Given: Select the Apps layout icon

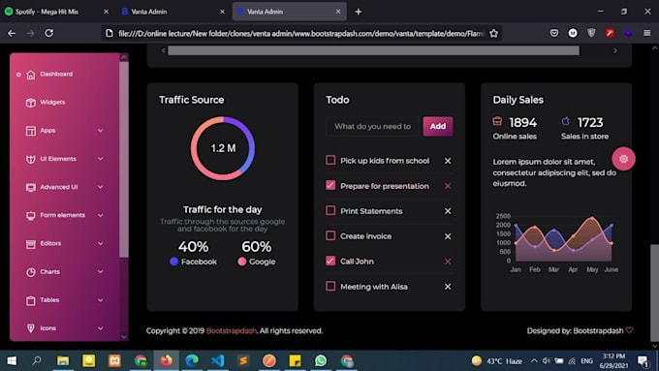Looking at the screenshot, I should [x=31, y=131].
